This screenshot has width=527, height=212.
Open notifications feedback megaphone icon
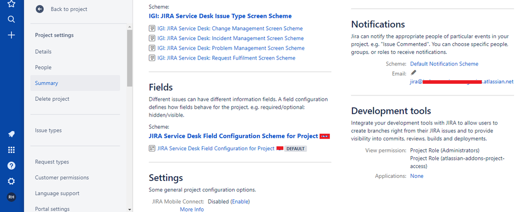[x=11, y=134]
